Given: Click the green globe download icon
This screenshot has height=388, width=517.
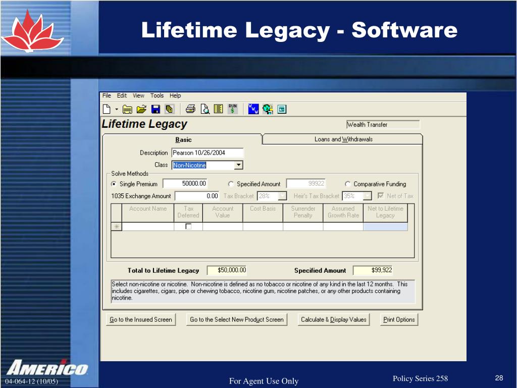Looking at the screenshot, I should click(x=268, y=109).
